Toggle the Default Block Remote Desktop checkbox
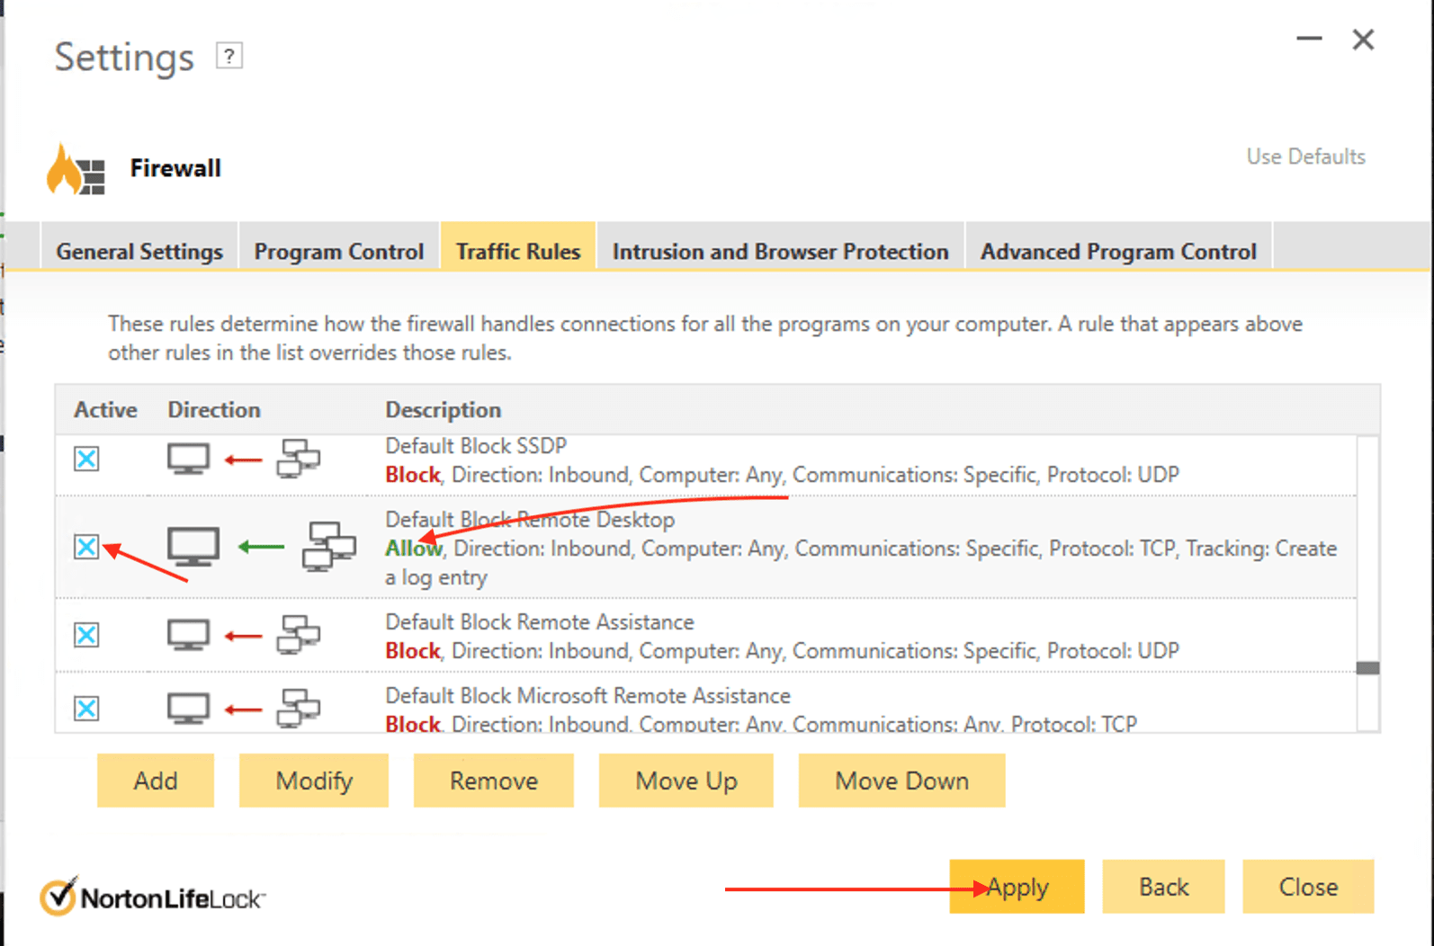This screenshot has width=1434, height=946. 86,547
